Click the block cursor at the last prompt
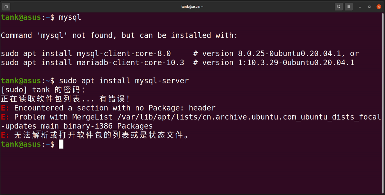The height and width of the screenshot is (195, 385). coord(61,144)
